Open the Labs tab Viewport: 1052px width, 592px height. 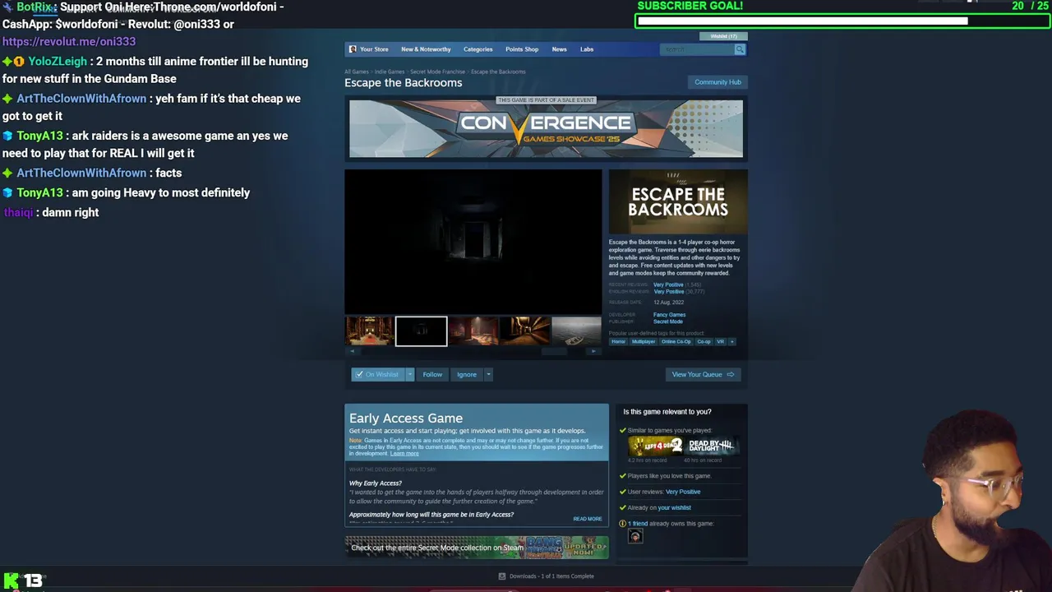[x=587, y=49]
